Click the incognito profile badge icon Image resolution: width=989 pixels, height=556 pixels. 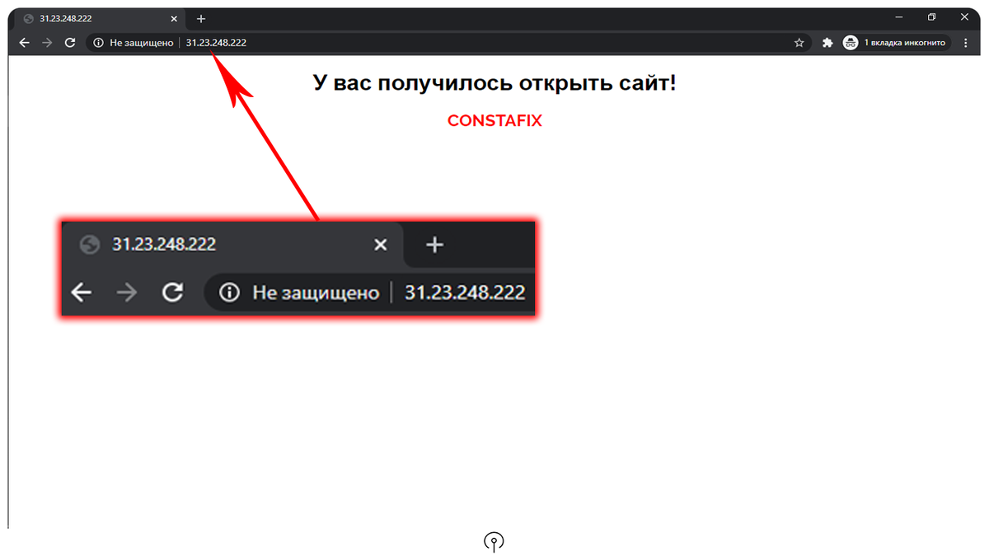(850, 42)
